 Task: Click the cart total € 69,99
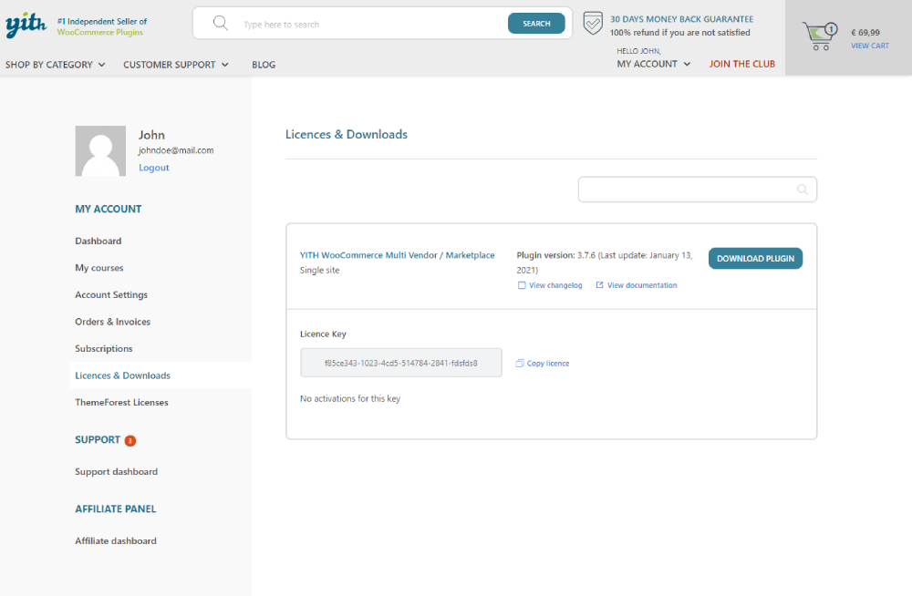[865, 33]
